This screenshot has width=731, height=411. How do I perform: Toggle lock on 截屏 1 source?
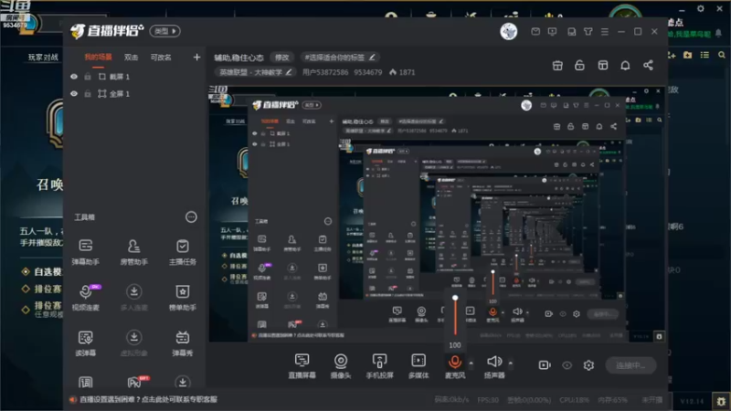[88, 77]
